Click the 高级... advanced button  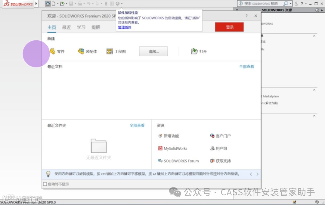153,51
